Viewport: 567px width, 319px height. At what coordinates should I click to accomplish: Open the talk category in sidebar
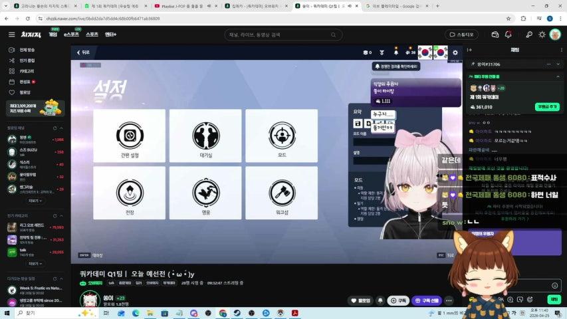[35, 252]
